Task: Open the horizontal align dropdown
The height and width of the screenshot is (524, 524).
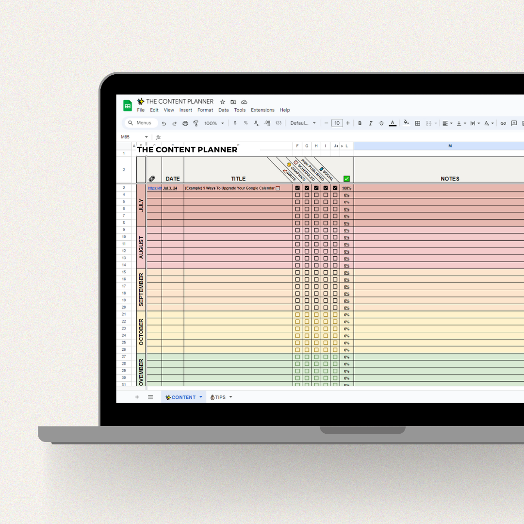Action: (447, 123)
